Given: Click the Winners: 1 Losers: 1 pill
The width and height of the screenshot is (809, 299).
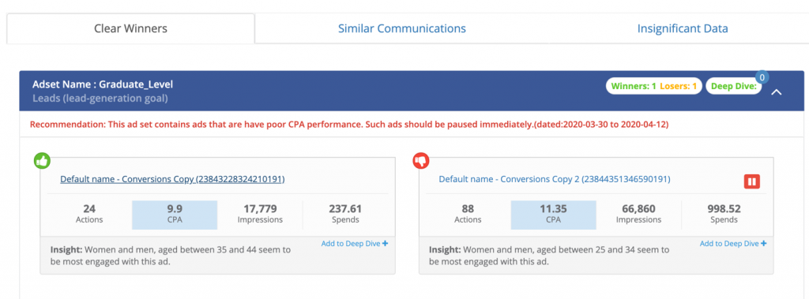Looking at the screenshot, I should tap(653, 86).
